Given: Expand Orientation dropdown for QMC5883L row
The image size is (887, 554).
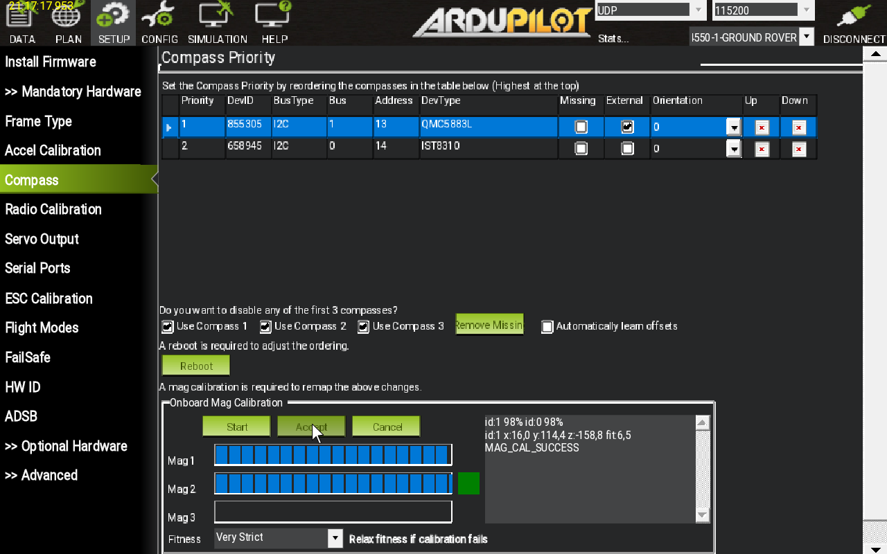Looking at the screenshot, I should [x=733, y=127].
